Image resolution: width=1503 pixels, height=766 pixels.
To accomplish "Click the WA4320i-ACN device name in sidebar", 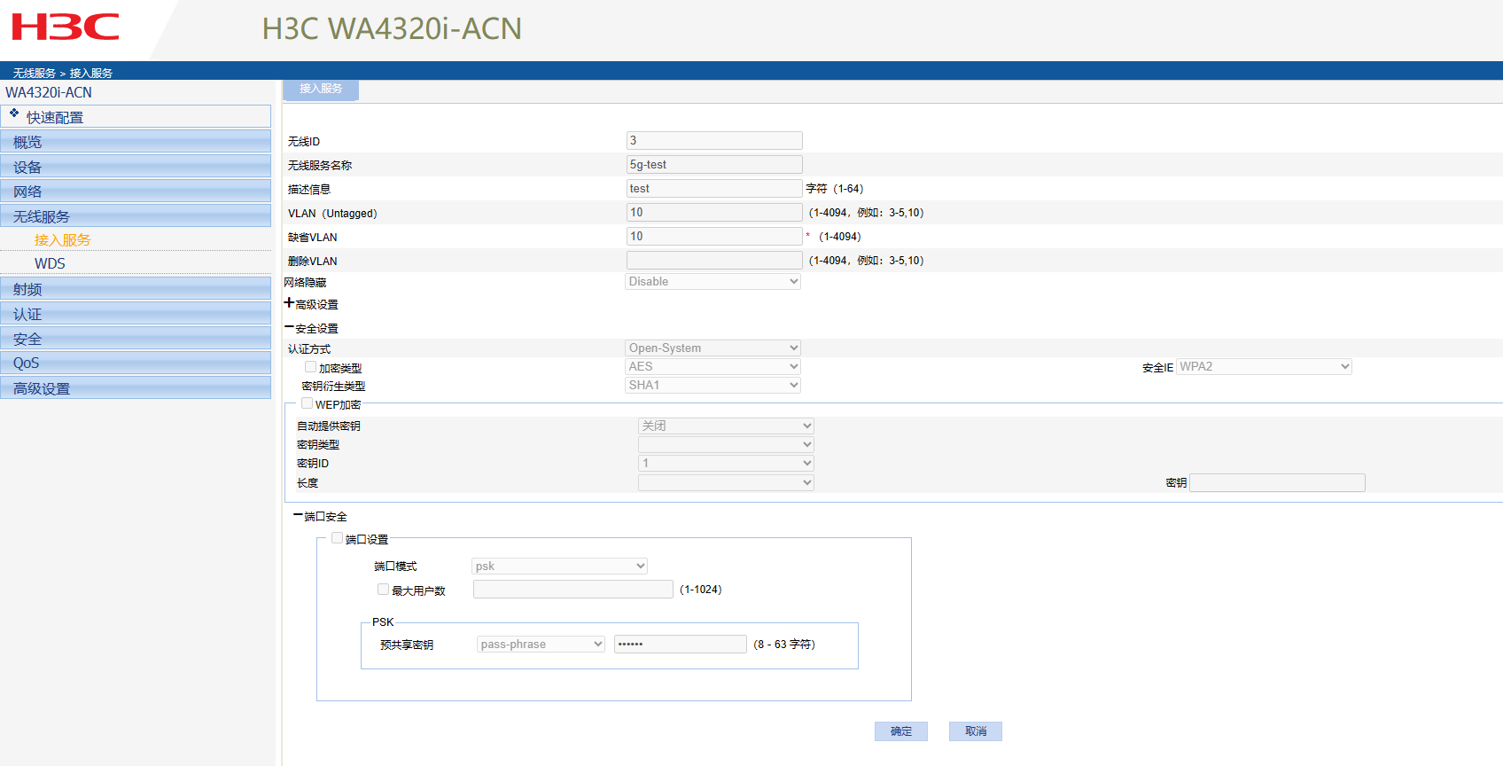I will [x=49, y=92].
